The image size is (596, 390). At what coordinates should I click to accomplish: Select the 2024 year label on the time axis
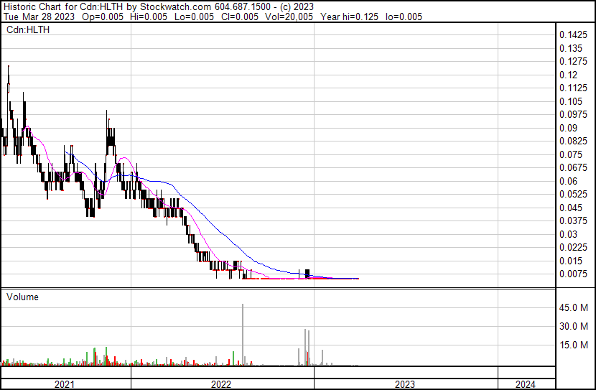526,384
